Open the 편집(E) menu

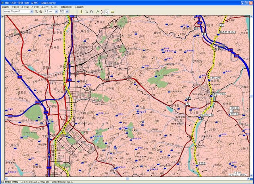(x=15, y=7)
